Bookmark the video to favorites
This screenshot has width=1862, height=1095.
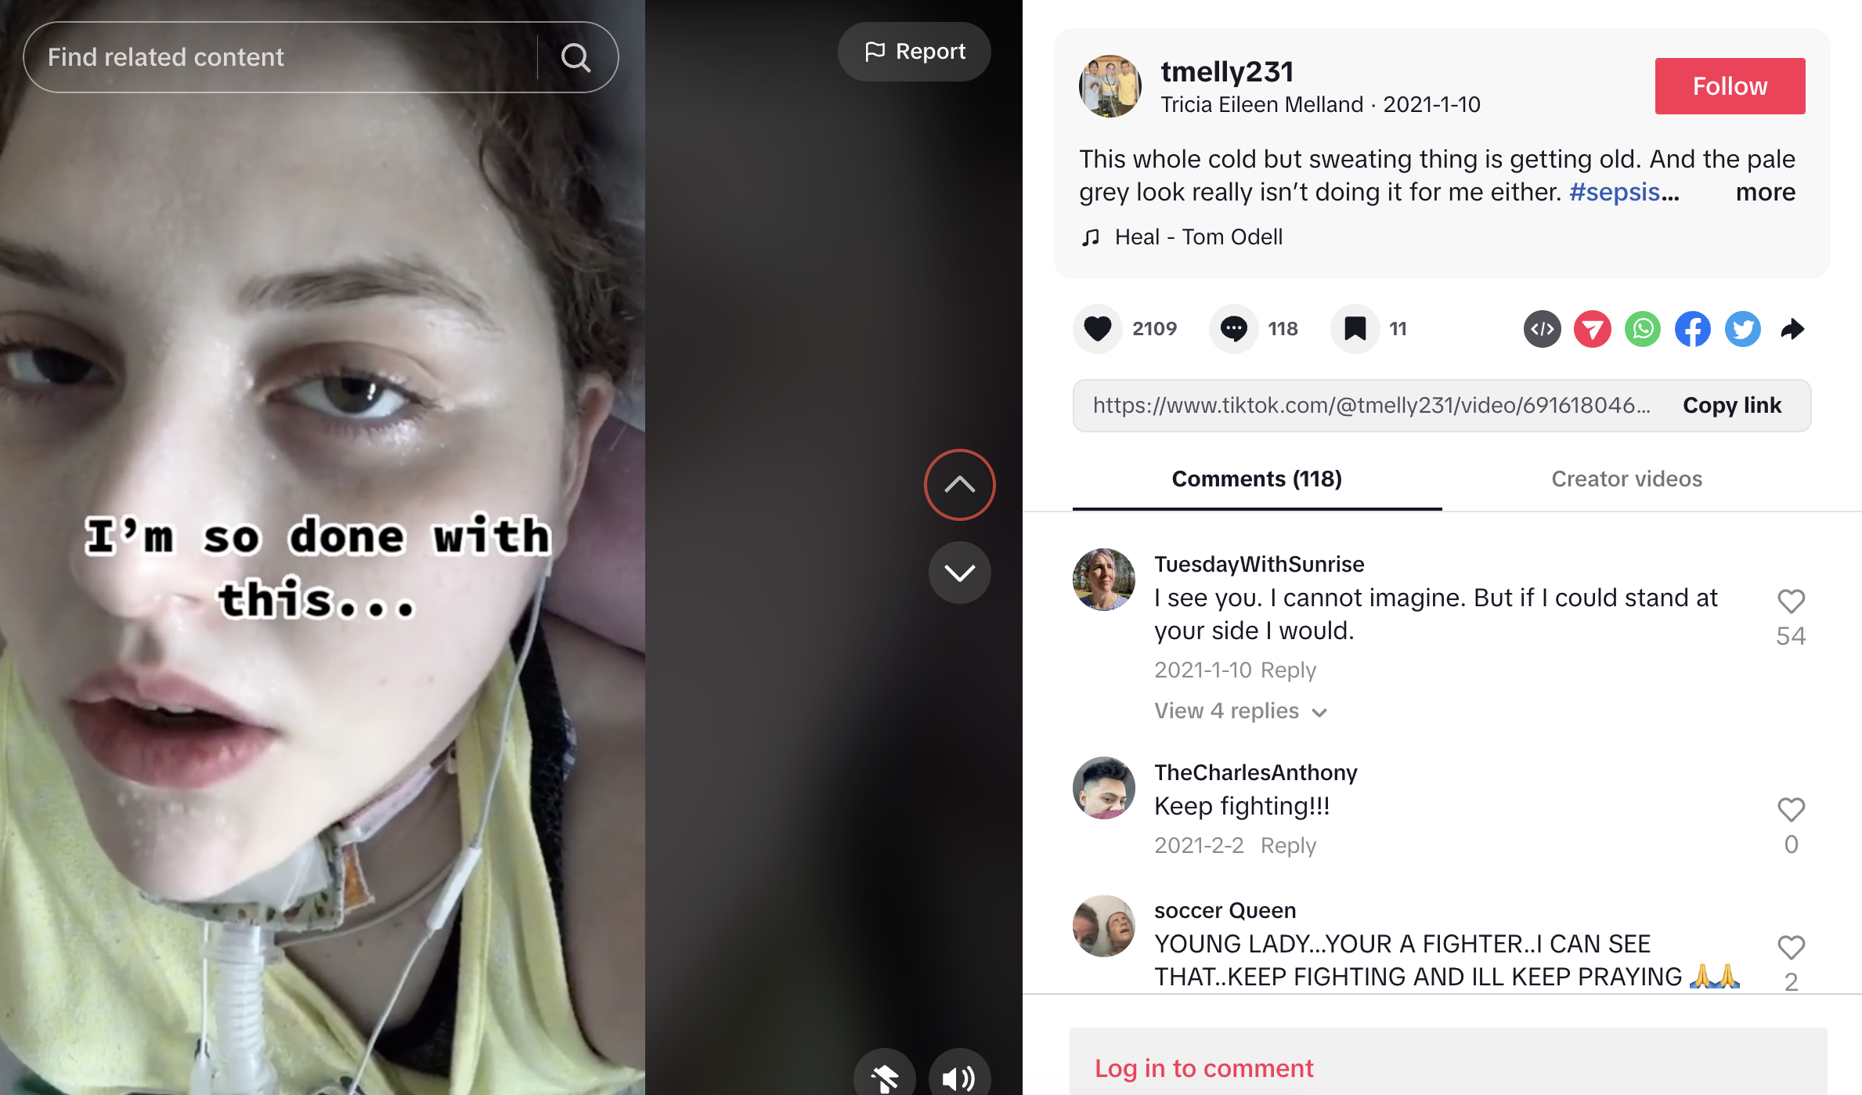[x=1355, y=329]
